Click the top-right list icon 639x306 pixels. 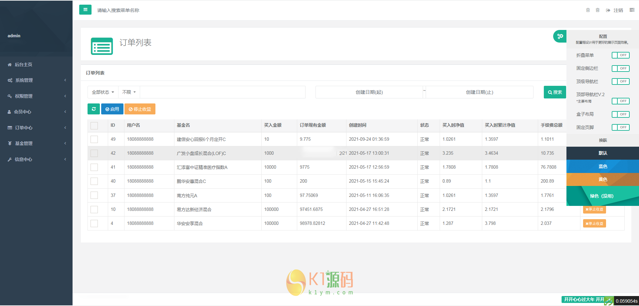click(632, 10)
